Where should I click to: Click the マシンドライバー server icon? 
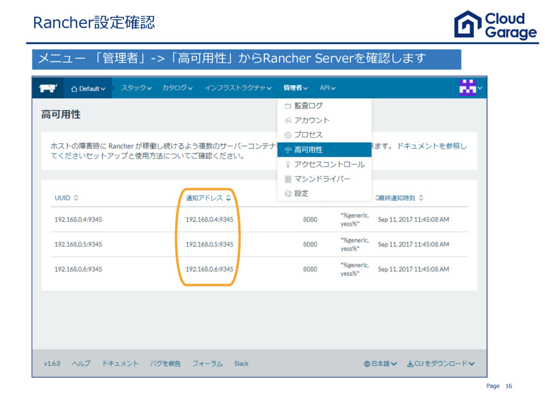click(x=288, y=179)
